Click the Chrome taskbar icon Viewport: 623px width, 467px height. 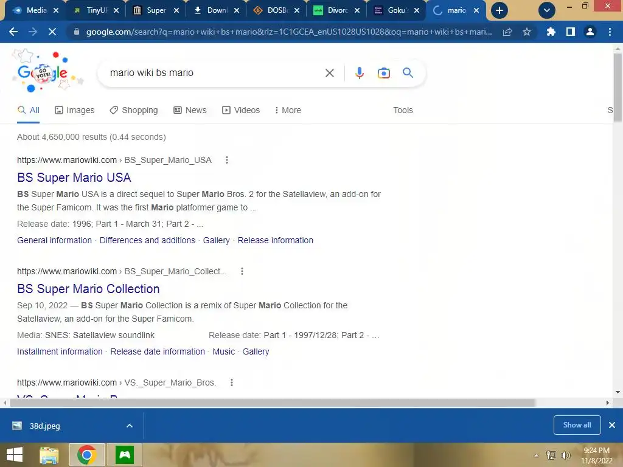click(x=87, y=455)
